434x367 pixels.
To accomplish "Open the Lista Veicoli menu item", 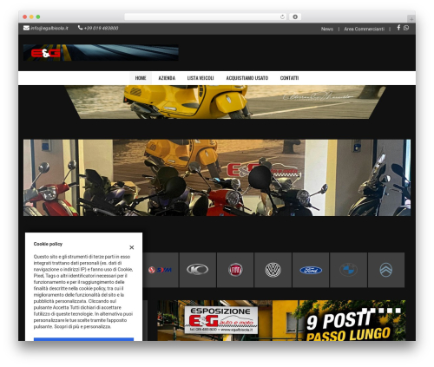I will (201, 78).
